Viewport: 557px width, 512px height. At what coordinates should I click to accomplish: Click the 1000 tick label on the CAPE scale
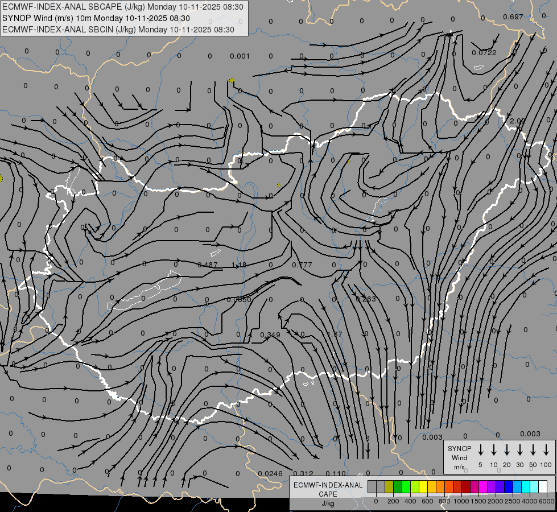tap(461, 501)
